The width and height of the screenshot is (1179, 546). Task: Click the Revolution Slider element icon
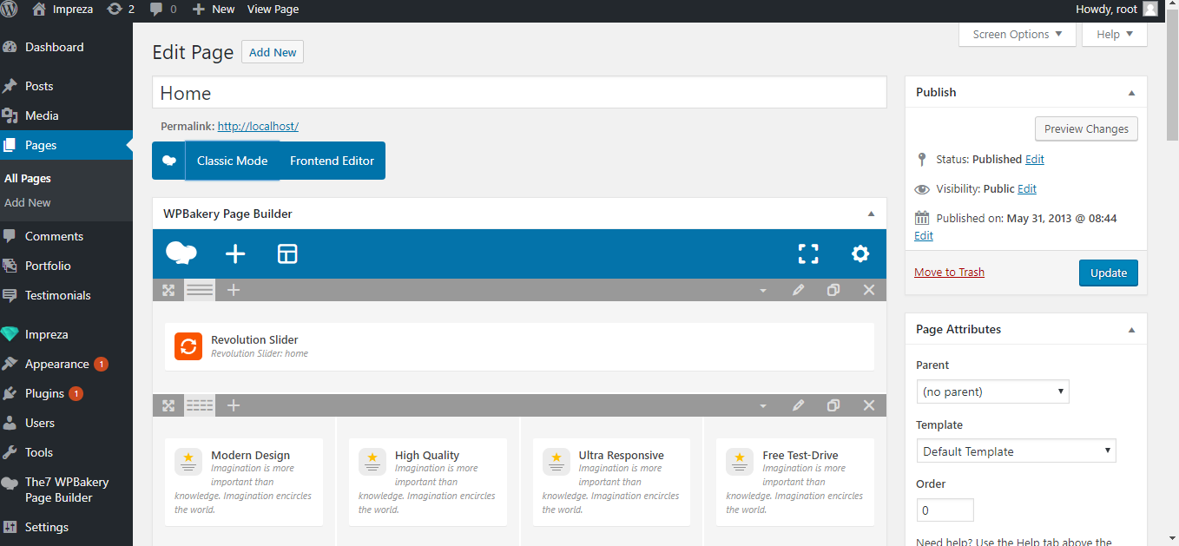[x=188, y=346]
